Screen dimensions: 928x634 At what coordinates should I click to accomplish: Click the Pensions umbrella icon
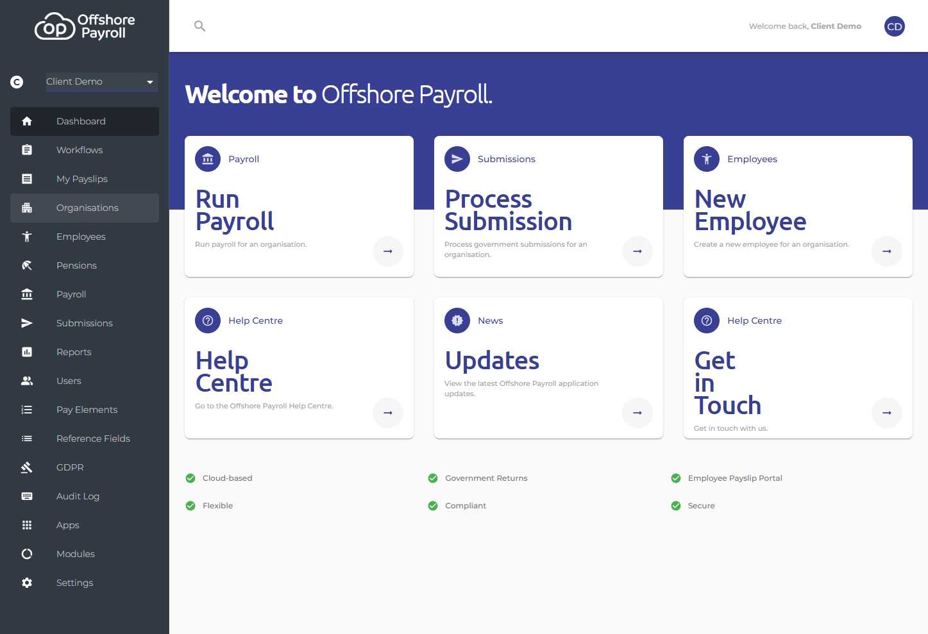point(27,265)
